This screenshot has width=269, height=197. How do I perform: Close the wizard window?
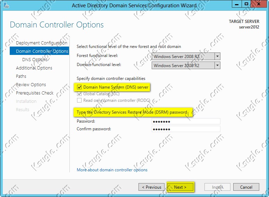[x=259, y=4]
